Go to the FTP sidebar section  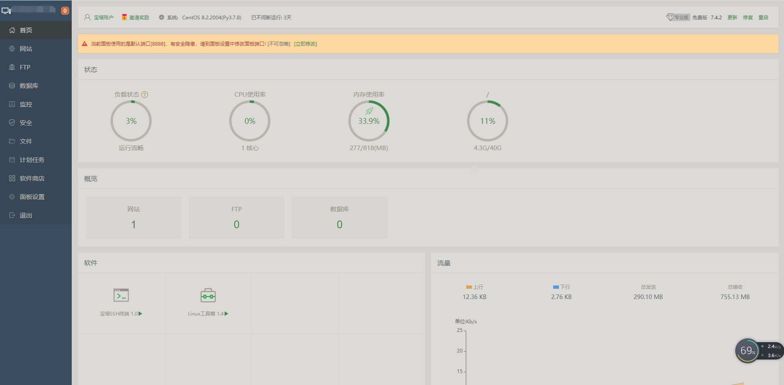[x=36, y=67]
